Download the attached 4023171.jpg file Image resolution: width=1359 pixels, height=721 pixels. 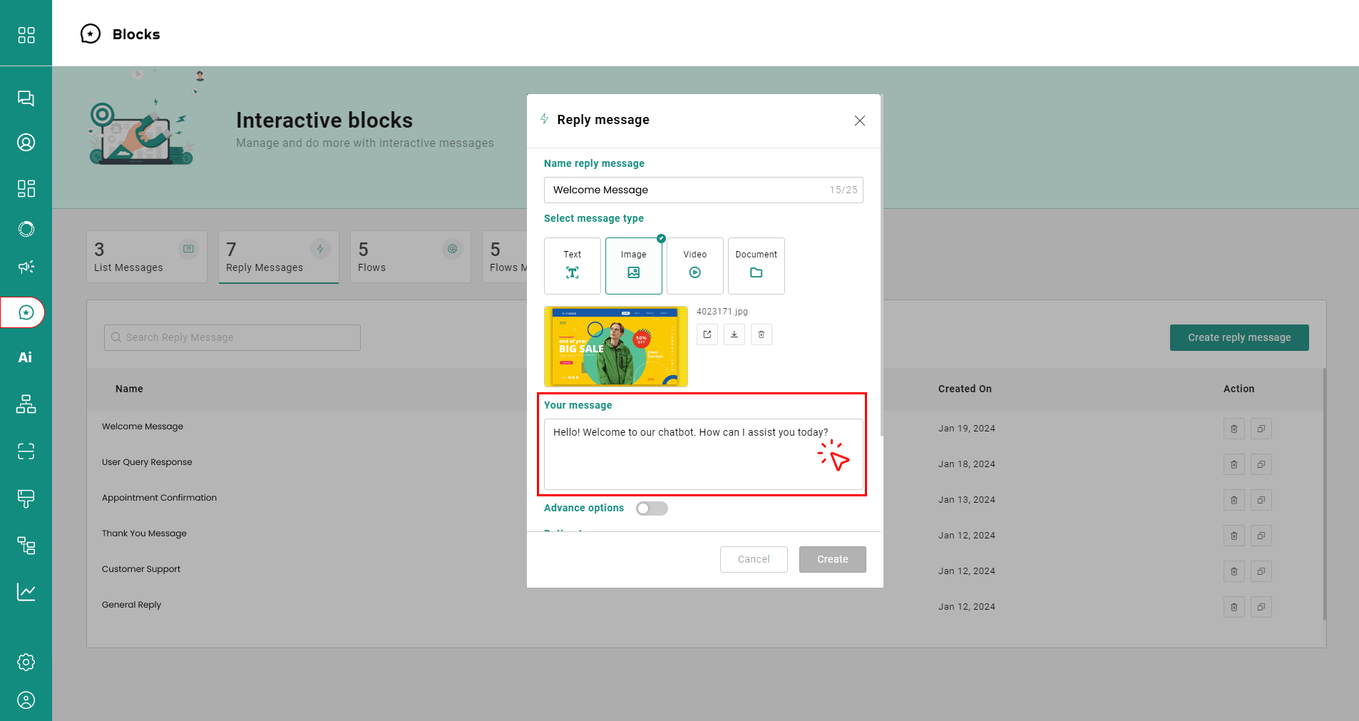[x=734, y=334]
